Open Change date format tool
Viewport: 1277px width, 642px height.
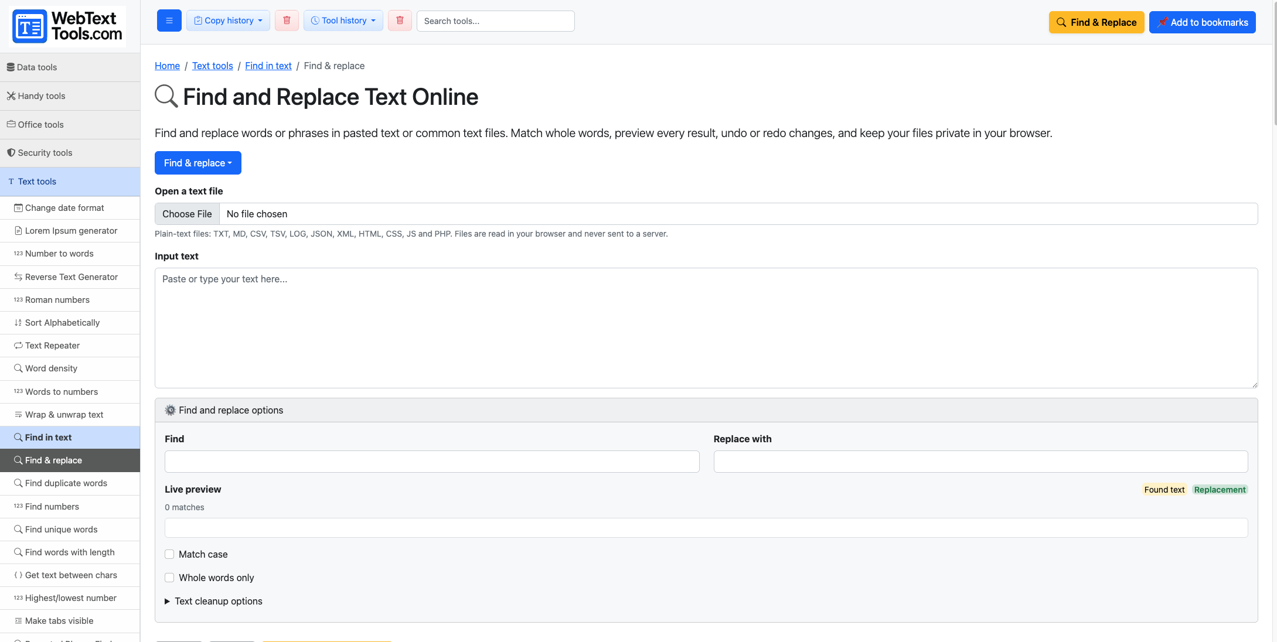(70, 208)
